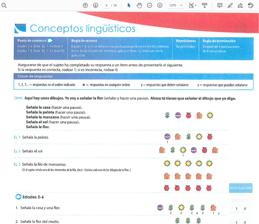
Task: Enable the scrolling page display mode
Action: [205, 5]
